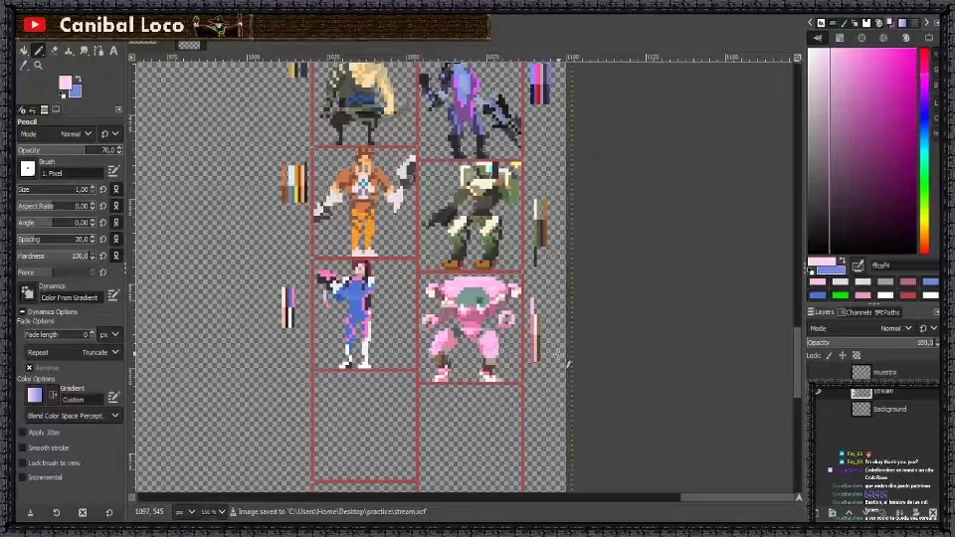Toggle Lock pixels in Layers panel
This screenshot has height=537, width=955.
pos(829,356)
